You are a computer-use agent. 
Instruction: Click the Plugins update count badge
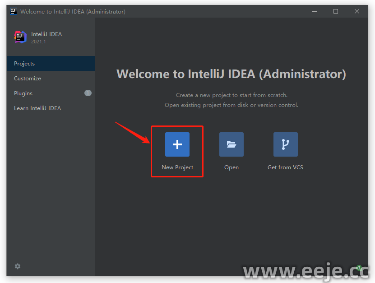pos(88,93)
